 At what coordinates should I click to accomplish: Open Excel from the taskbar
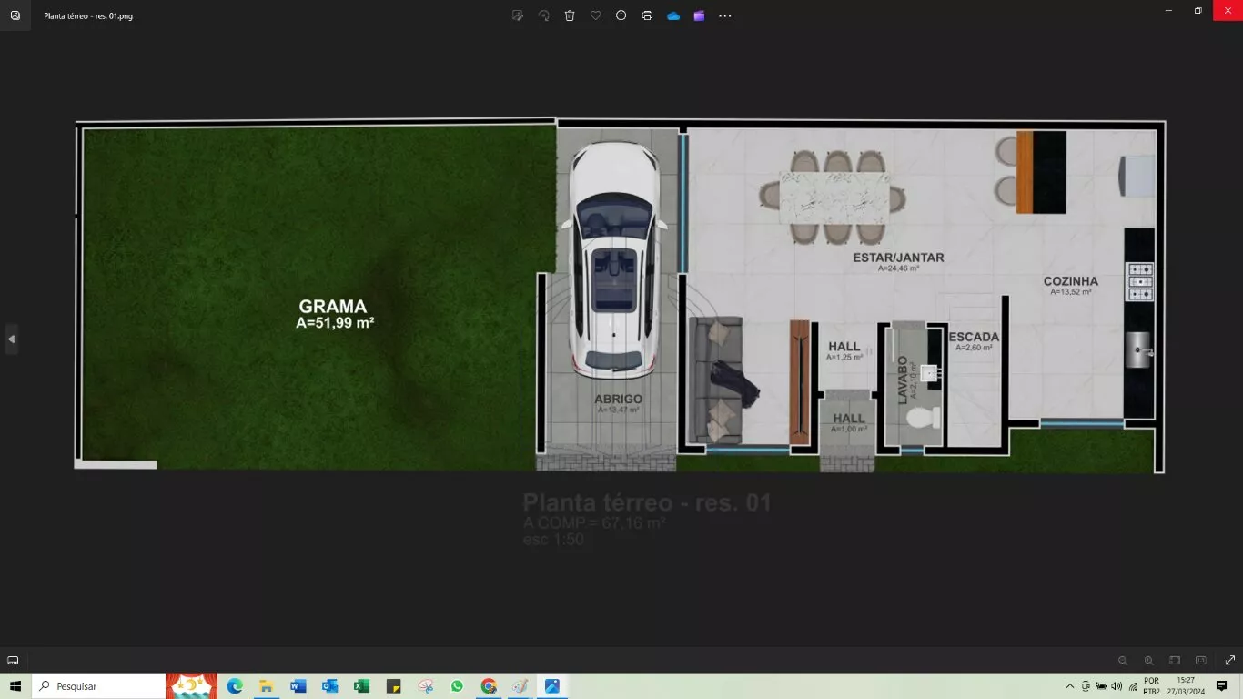click(x=361, y=686)
